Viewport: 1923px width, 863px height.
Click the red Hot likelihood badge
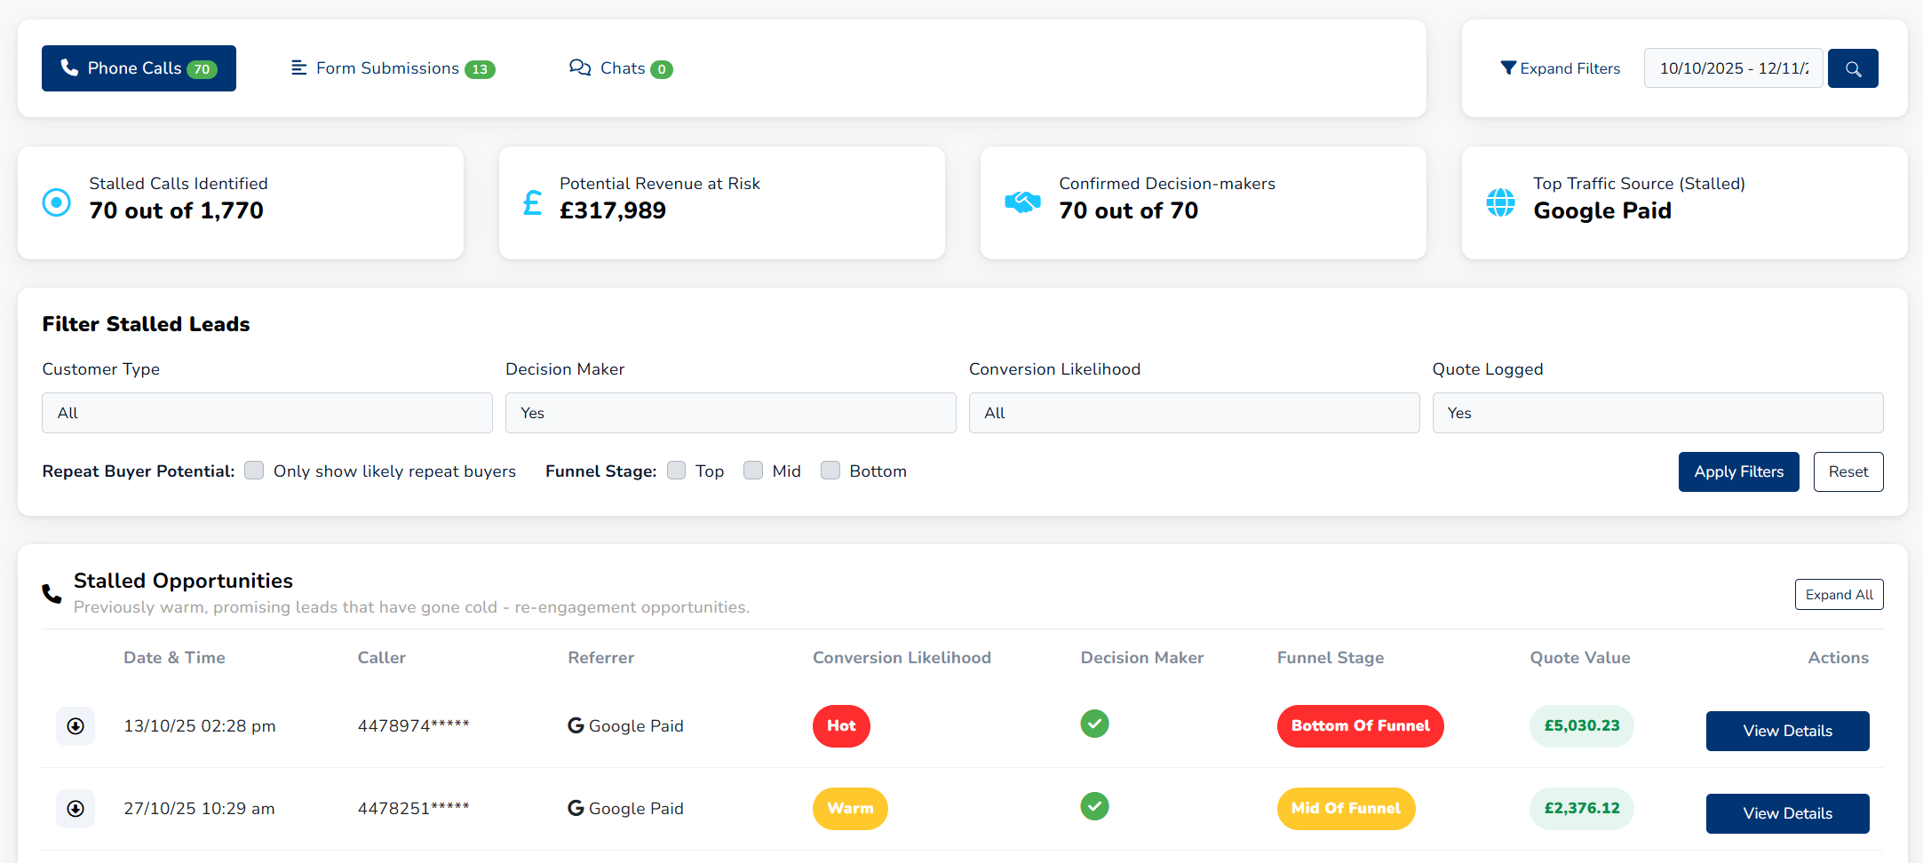tap(840, 726)
